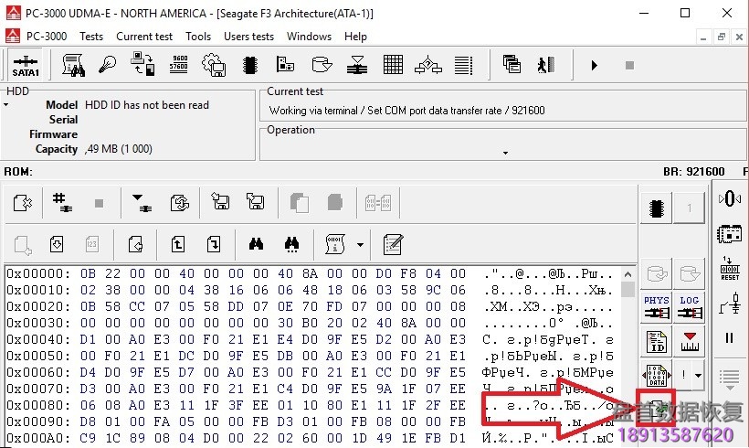Open the grid table toolbar icon
749x448 pixels.
(393, 65)
